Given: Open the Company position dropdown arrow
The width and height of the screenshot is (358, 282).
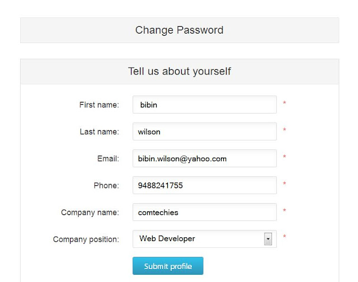Looking at the screenshot, I should click(268, 239).
